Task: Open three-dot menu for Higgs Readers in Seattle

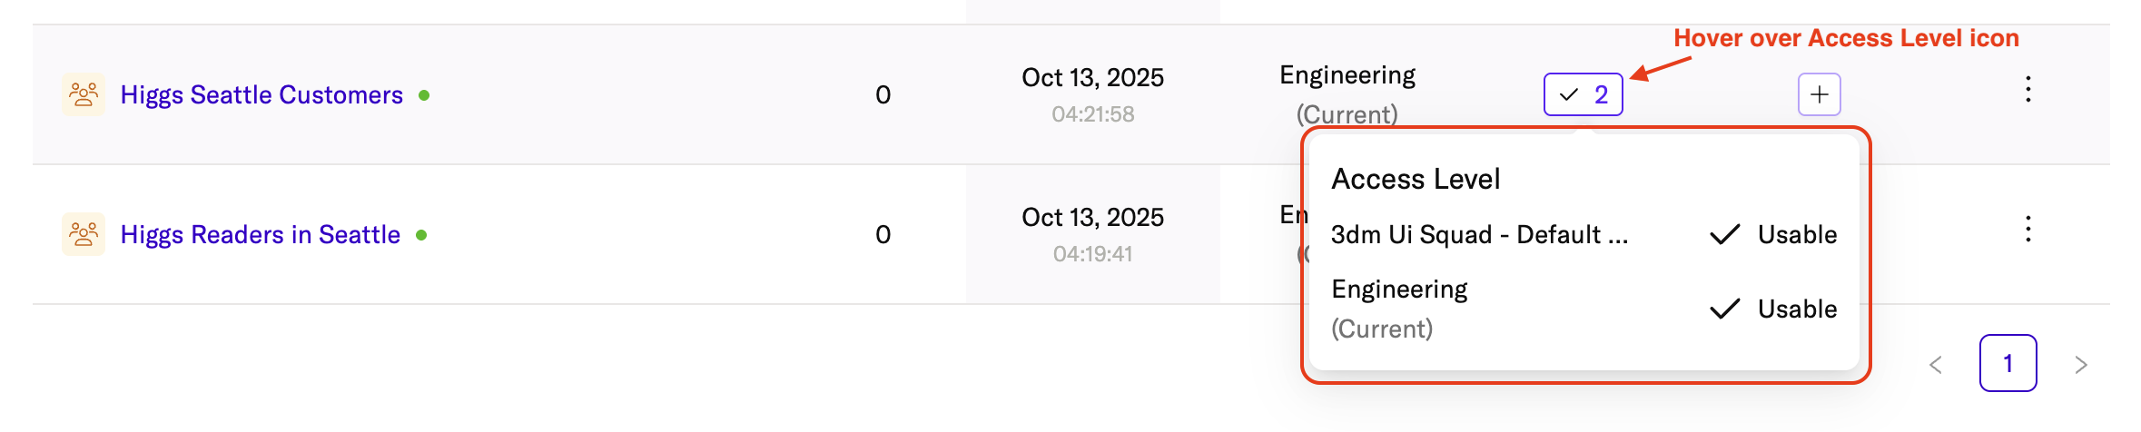Action: (2028, 229)
